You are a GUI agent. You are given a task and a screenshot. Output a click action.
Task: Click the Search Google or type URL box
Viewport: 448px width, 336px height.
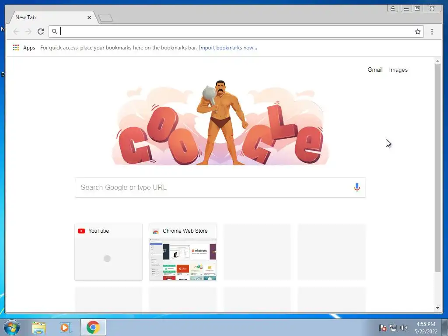(x=220, y=187)
